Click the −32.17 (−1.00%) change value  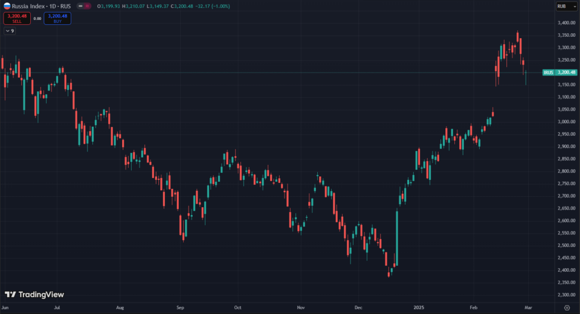click(209, 6)
